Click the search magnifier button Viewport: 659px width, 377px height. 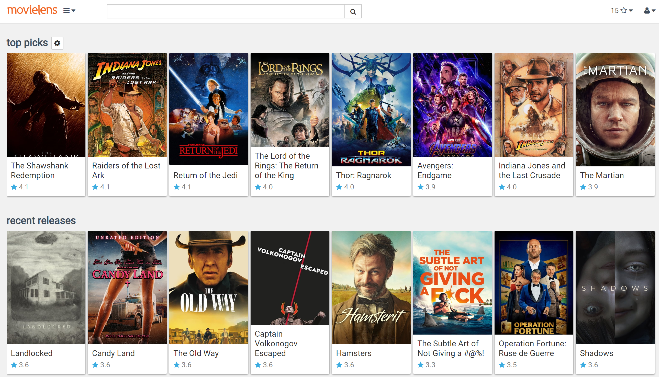click(x=353, y=12)
